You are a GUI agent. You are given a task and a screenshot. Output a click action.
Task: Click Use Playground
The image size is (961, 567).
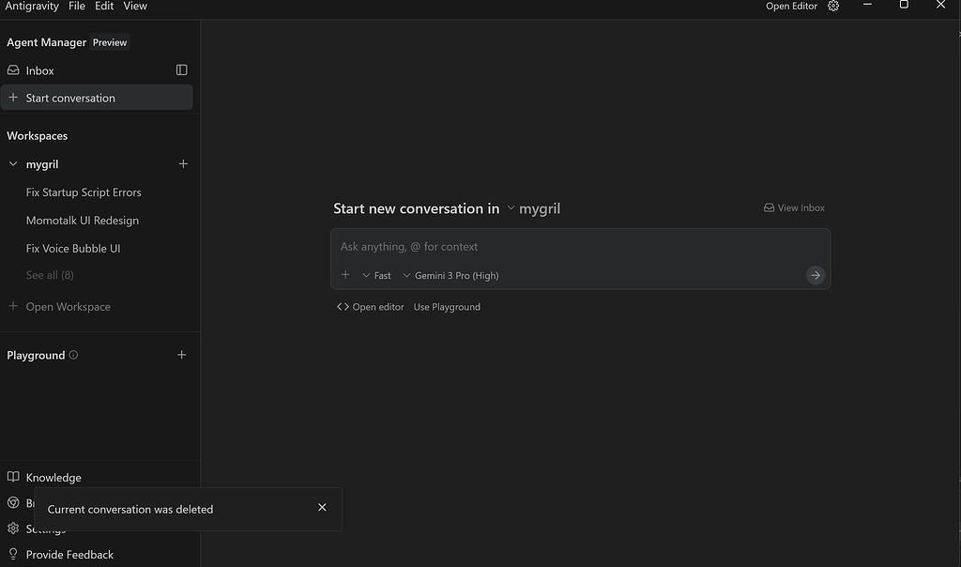pos(447,307)
